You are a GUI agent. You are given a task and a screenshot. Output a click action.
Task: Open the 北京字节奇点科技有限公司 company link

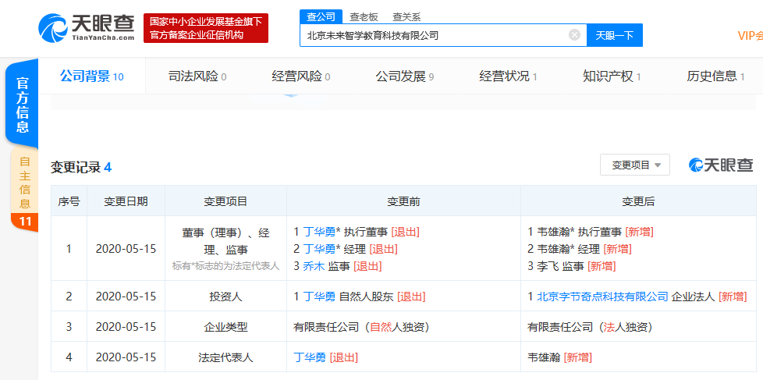[602, 297]
